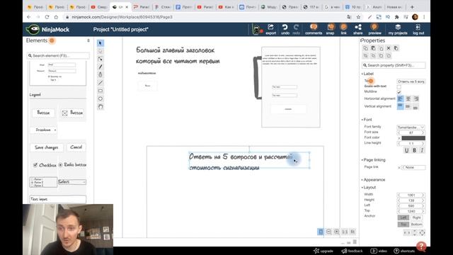Toggle bold text style
453x255 pixels.
414,150
